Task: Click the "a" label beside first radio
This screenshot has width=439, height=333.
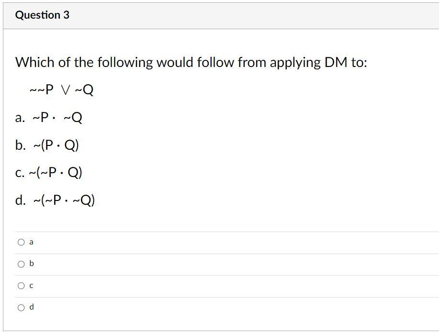Action: (31, 243)
